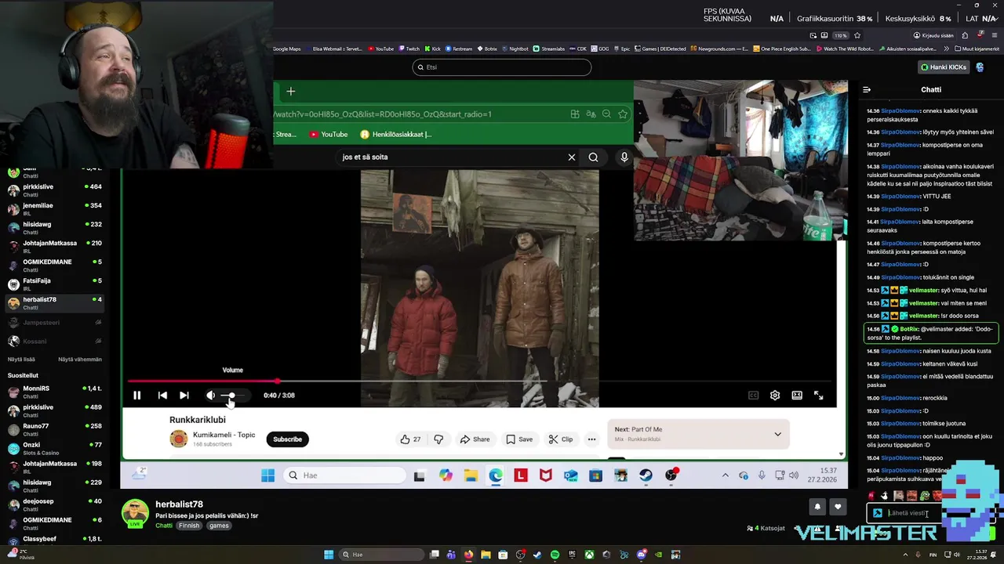Open Onzki Slots & Casino channel

55,449
